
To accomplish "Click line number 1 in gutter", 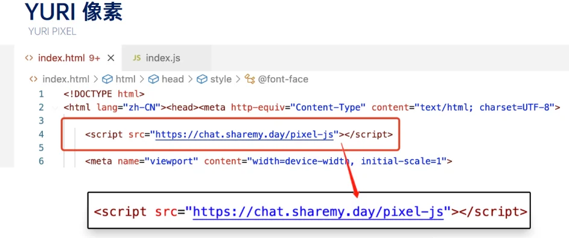I will tap(41, 94).
